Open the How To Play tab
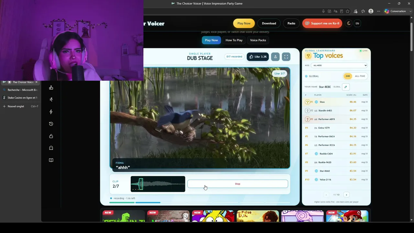This screenshot has height=233, width=414. [x=234, y=40]
